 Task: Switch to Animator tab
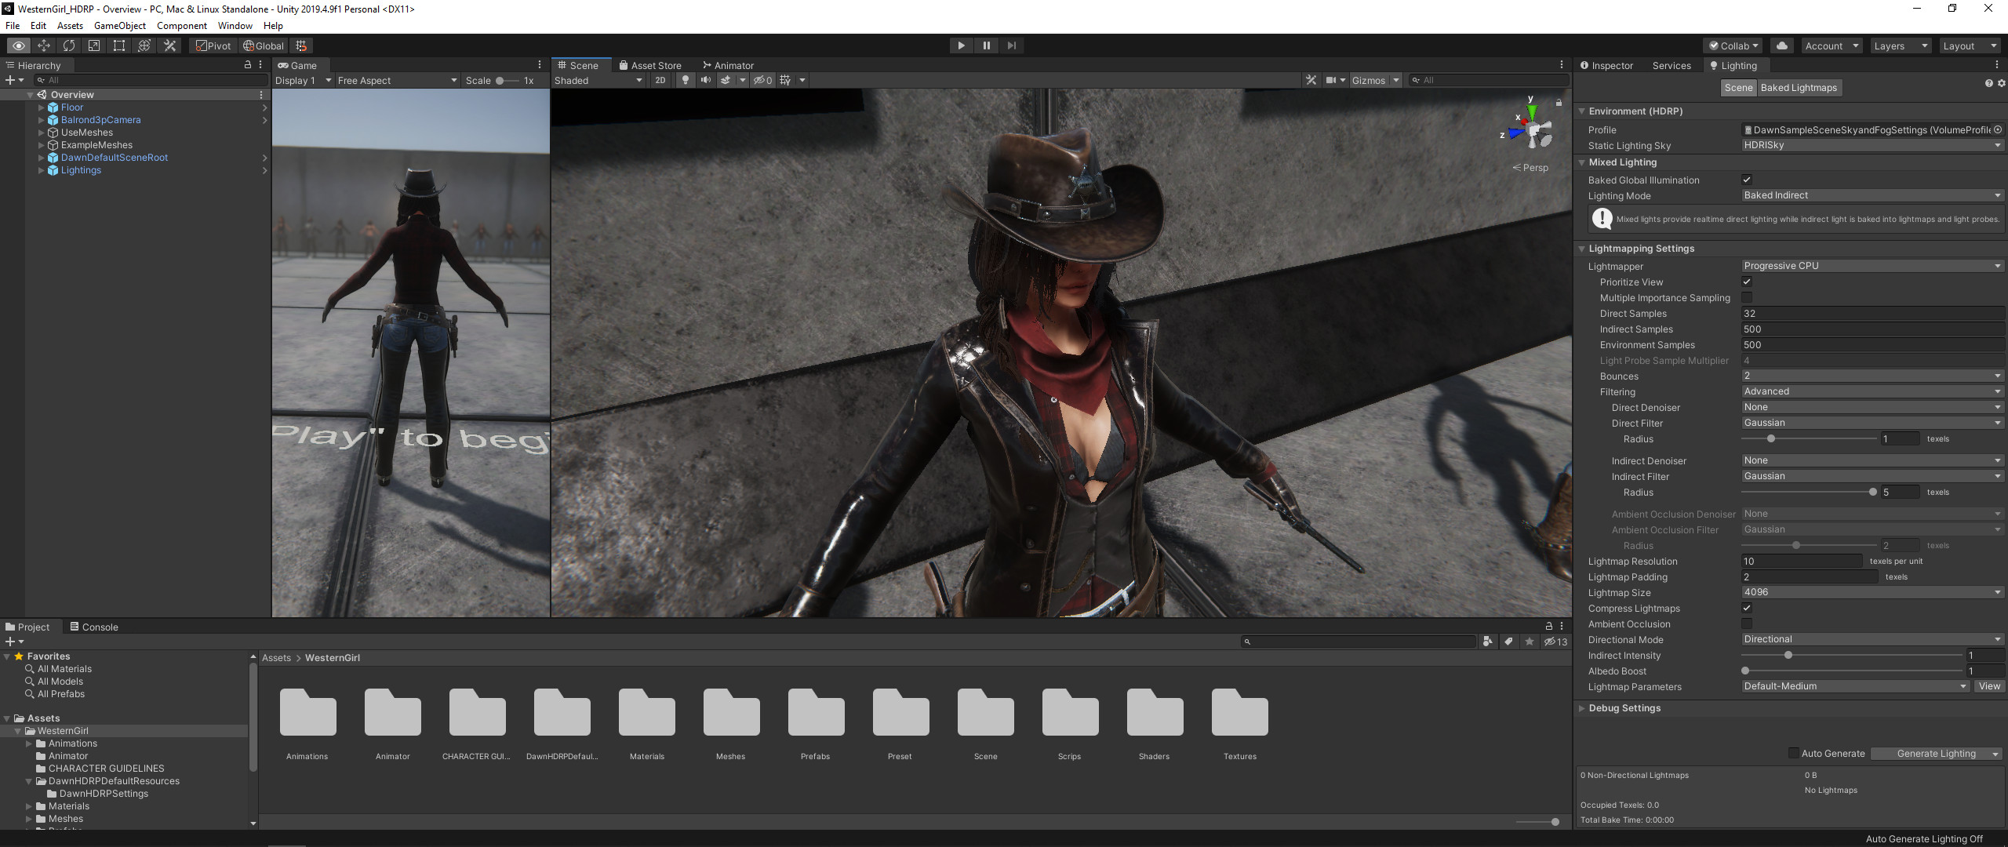728,65
